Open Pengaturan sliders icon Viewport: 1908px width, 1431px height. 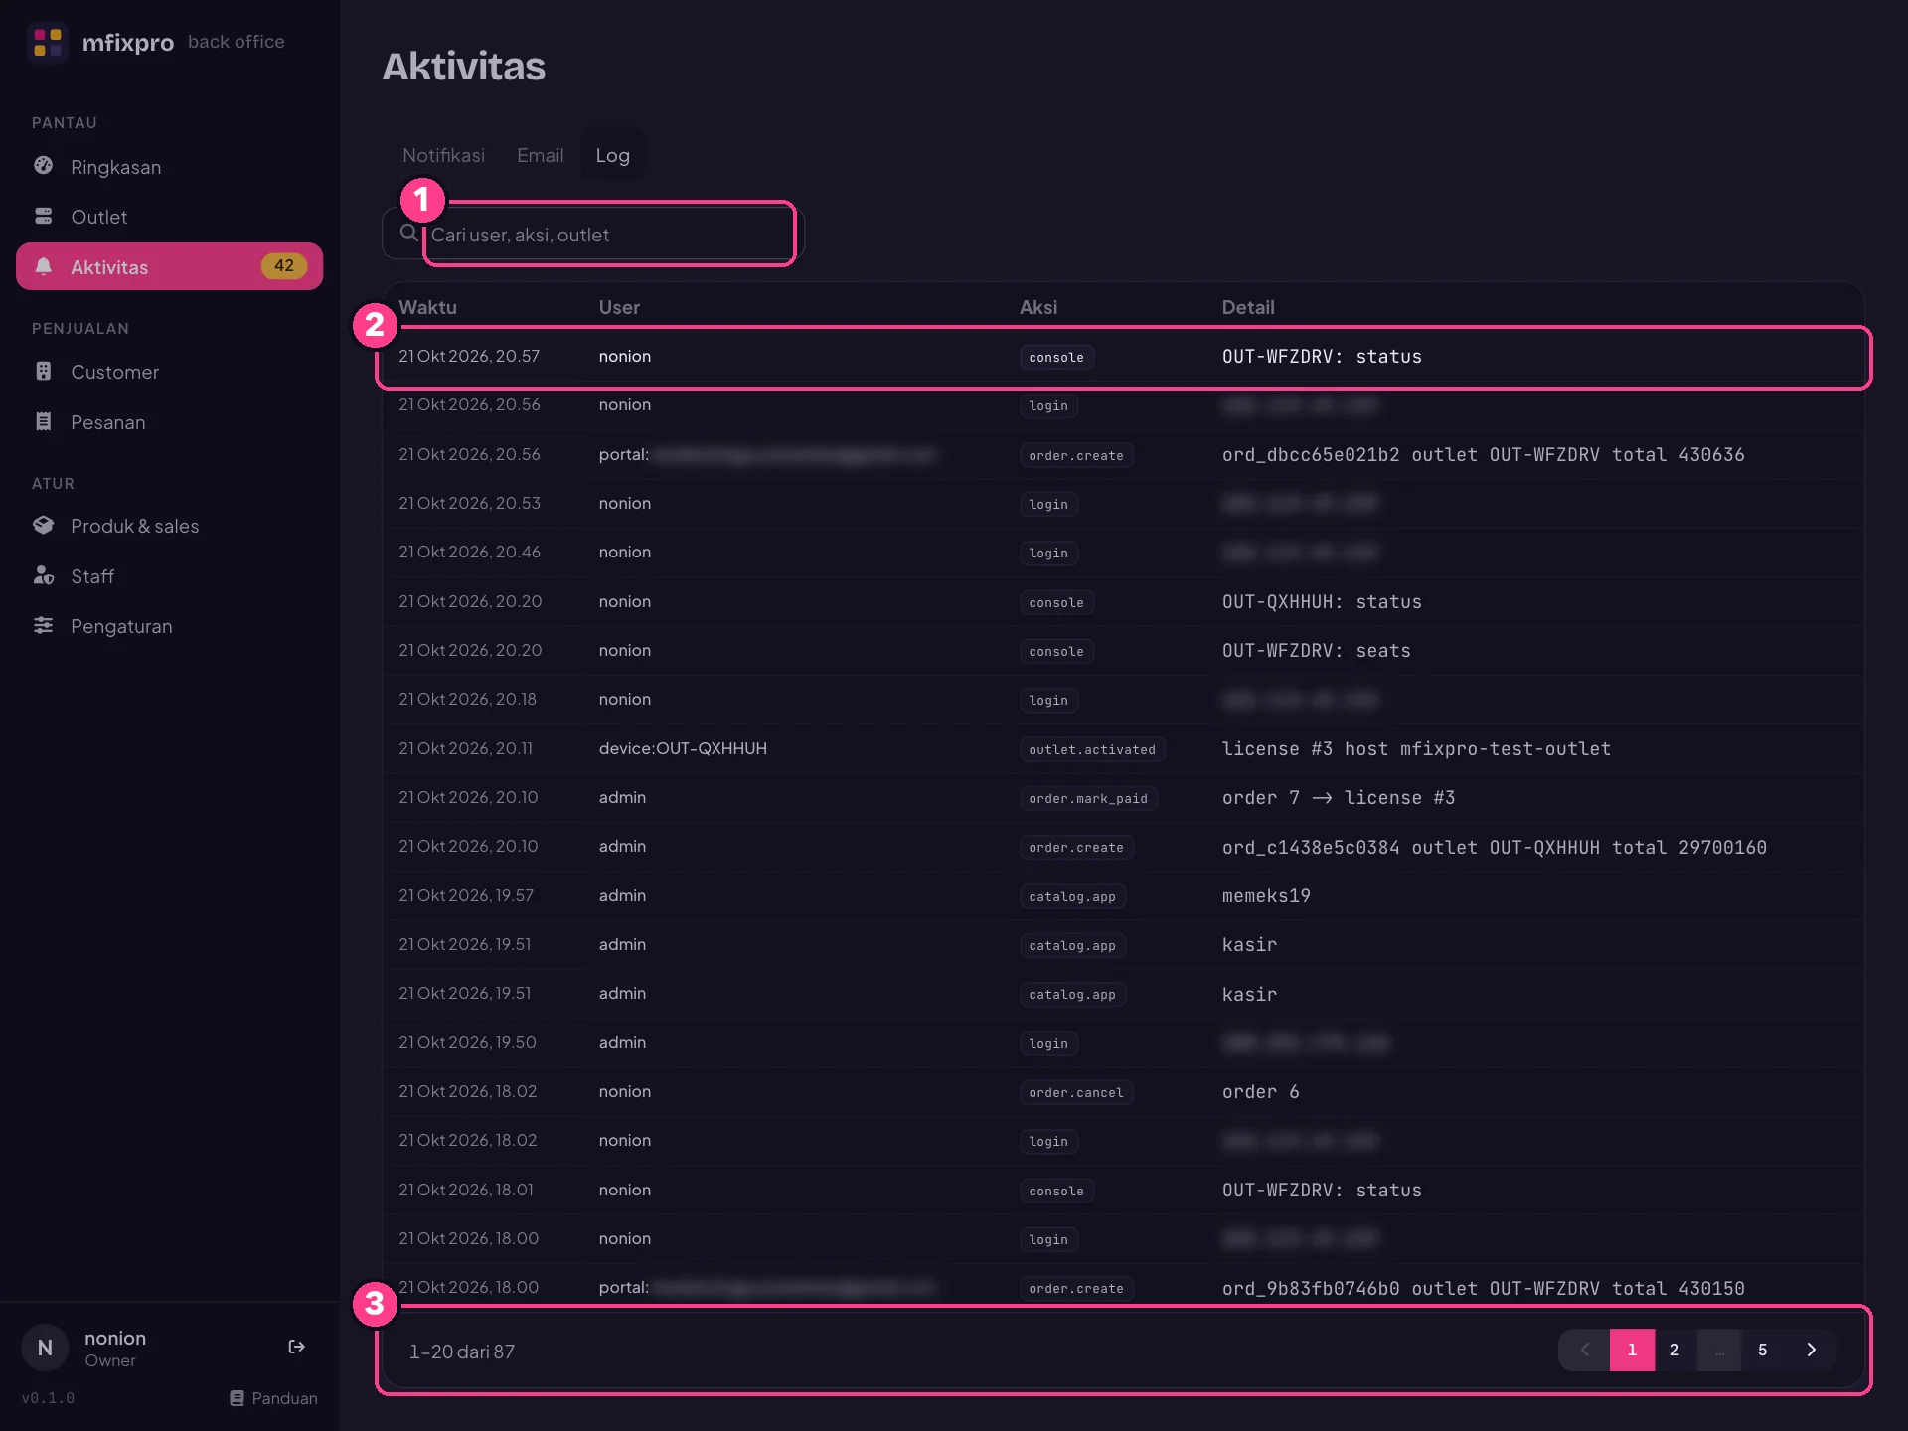(x=43, y=625)
